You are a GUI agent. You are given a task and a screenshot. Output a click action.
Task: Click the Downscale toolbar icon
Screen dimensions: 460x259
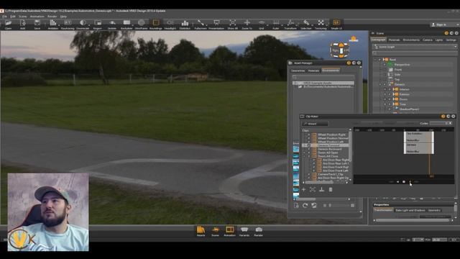click(x=83, y=23)
